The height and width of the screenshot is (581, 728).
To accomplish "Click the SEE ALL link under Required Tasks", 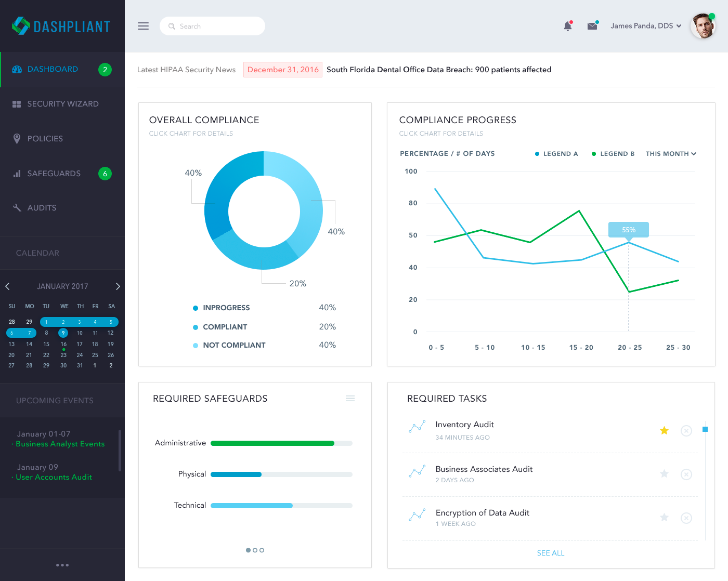I will [551, 552].
